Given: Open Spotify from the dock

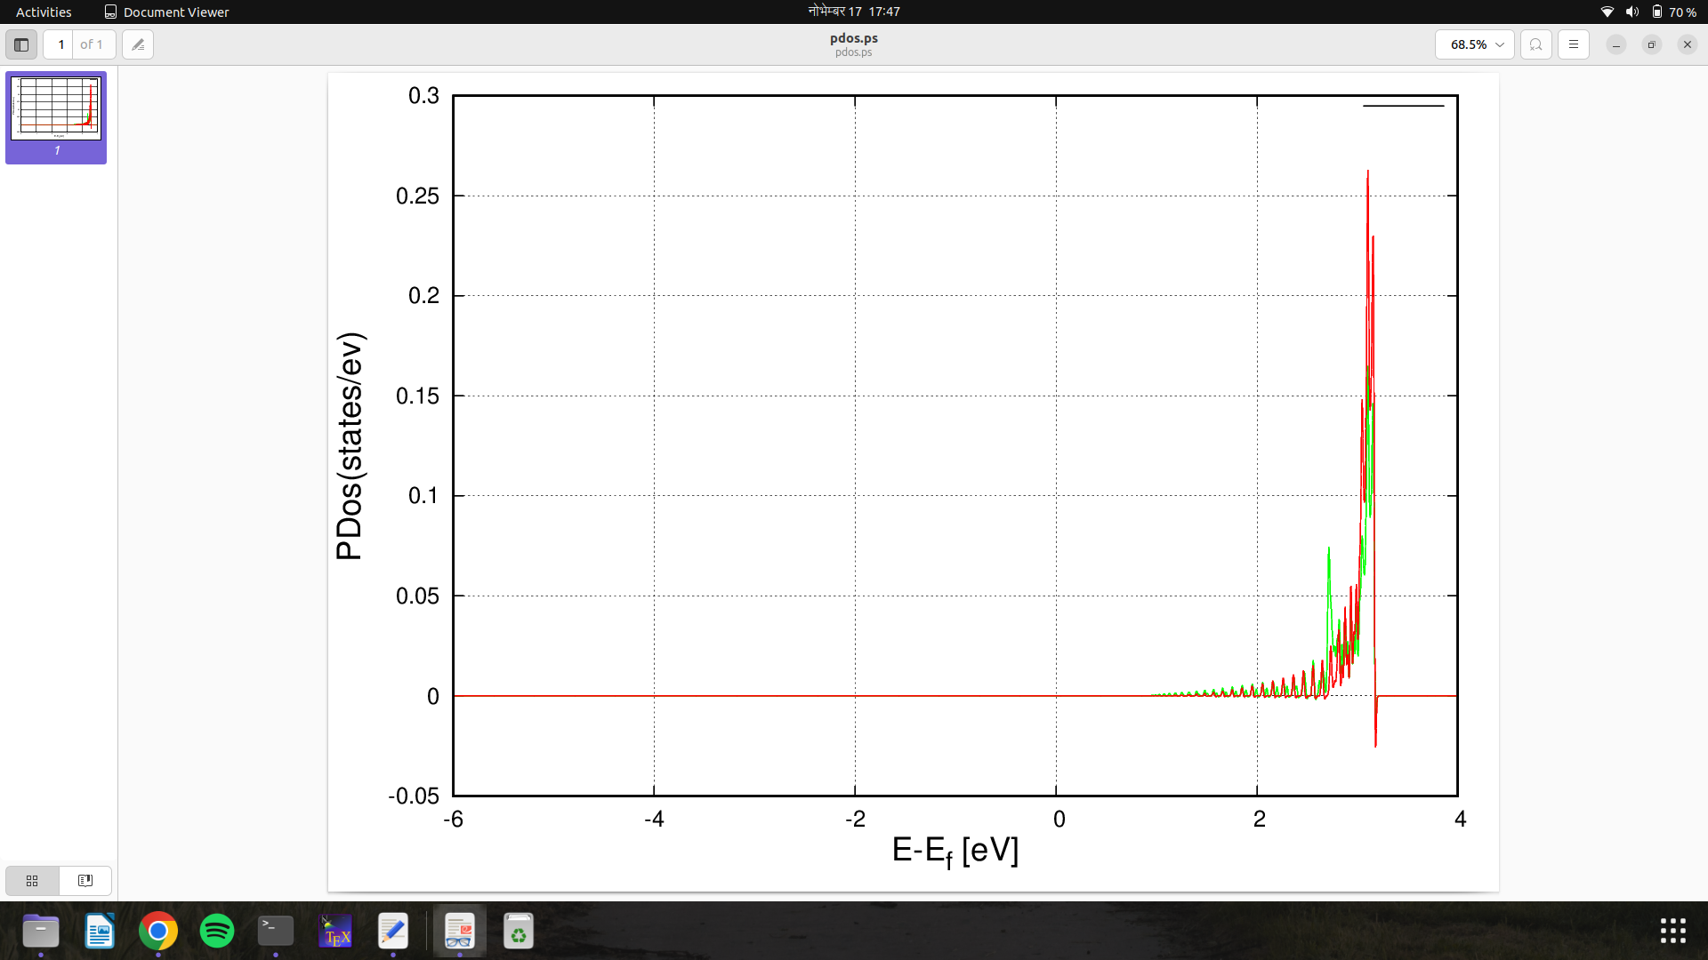Looking at the screenshot, I should pos(217,932).
